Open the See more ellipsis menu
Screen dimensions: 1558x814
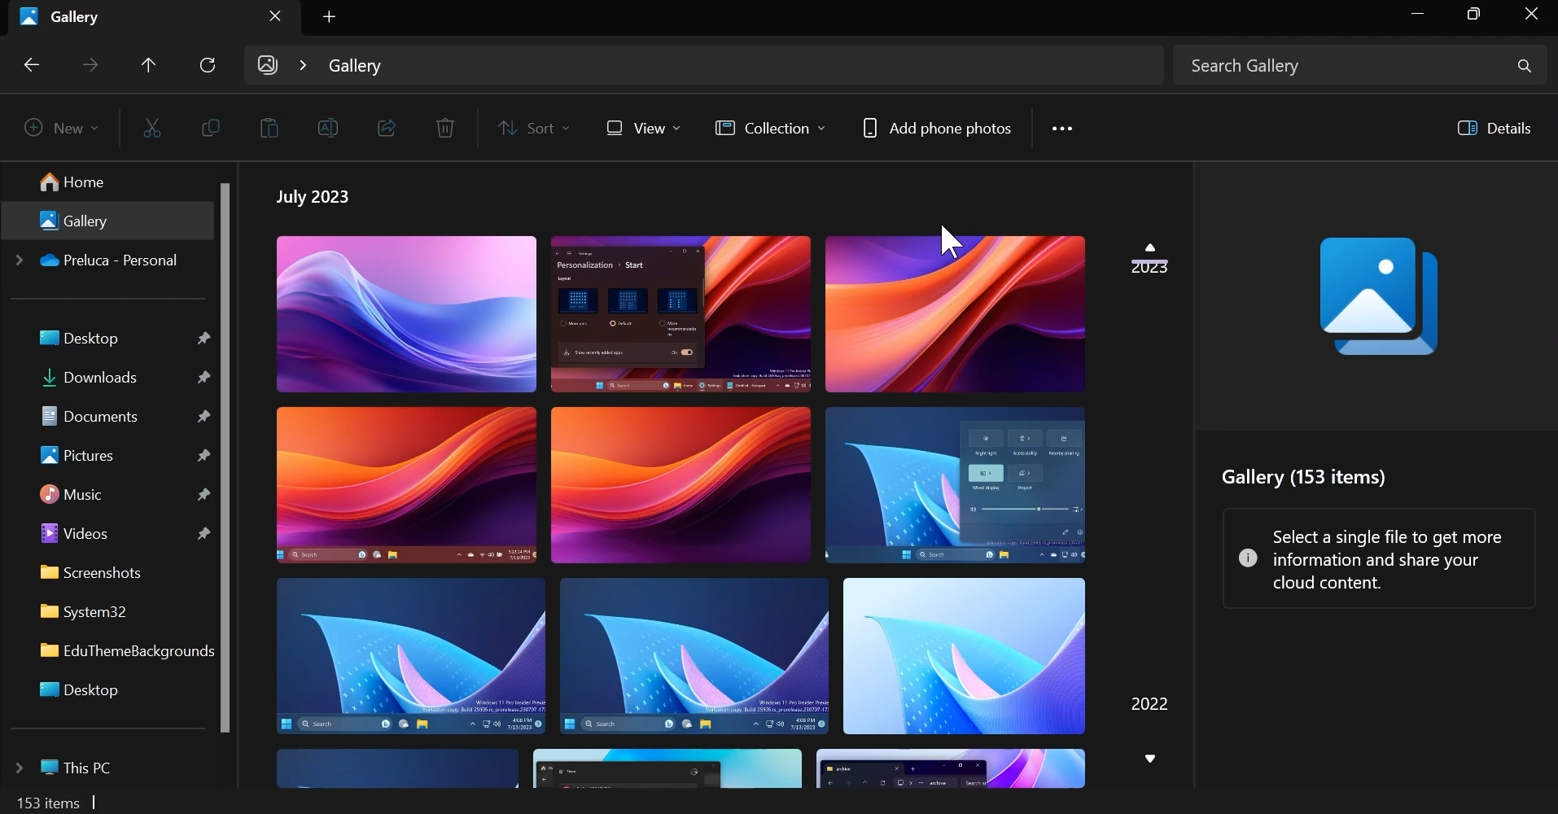point(1061,128)
